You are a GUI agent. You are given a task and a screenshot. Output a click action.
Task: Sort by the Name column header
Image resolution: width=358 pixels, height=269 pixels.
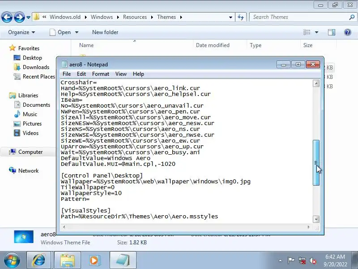tap(86, 45)
